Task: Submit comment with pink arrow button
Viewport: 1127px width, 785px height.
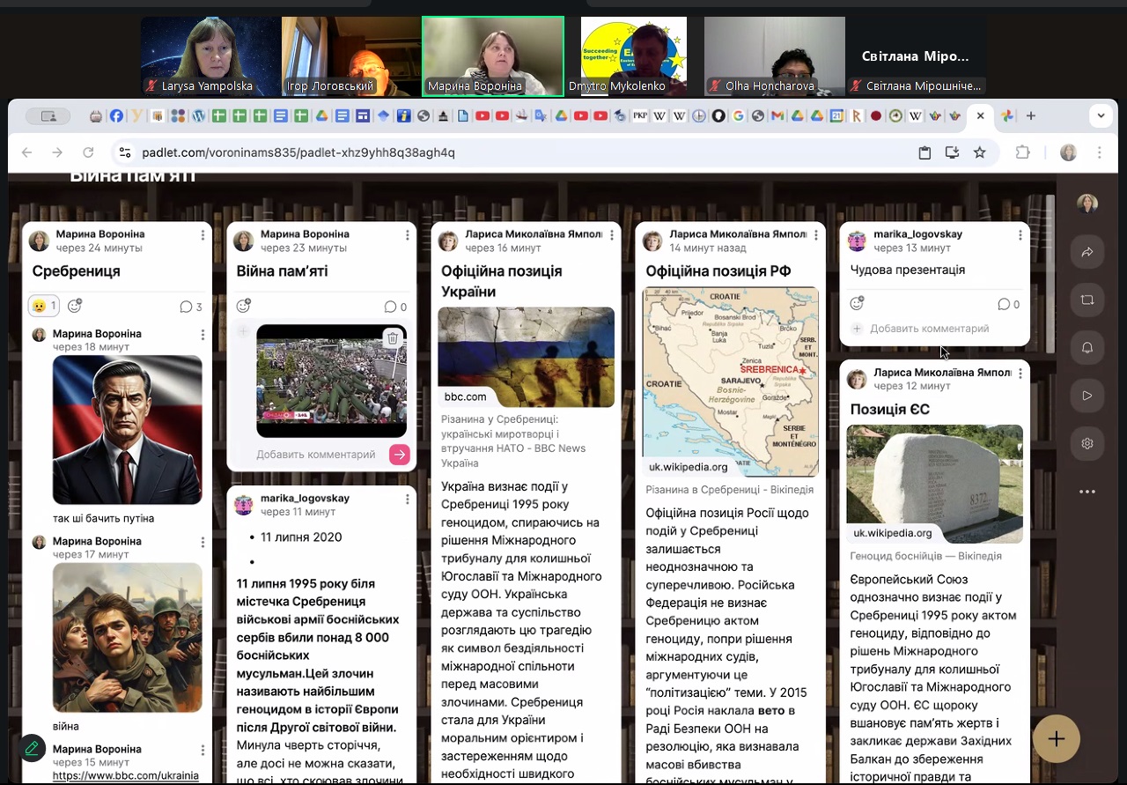Action: coord(399,455)
